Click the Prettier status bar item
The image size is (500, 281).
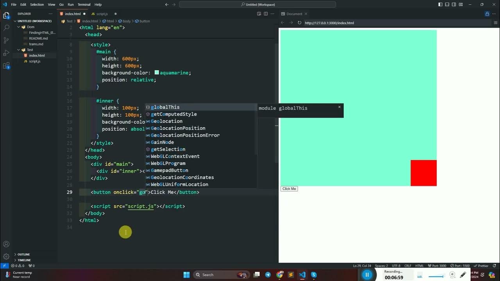(x=481, y=265)
